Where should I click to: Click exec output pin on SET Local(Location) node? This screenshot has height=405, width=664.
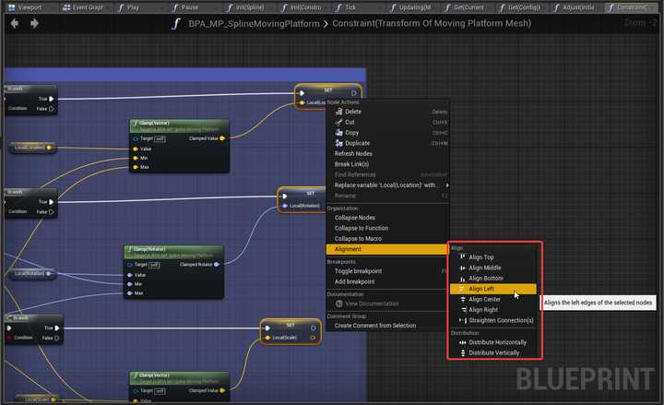[354, 93]
